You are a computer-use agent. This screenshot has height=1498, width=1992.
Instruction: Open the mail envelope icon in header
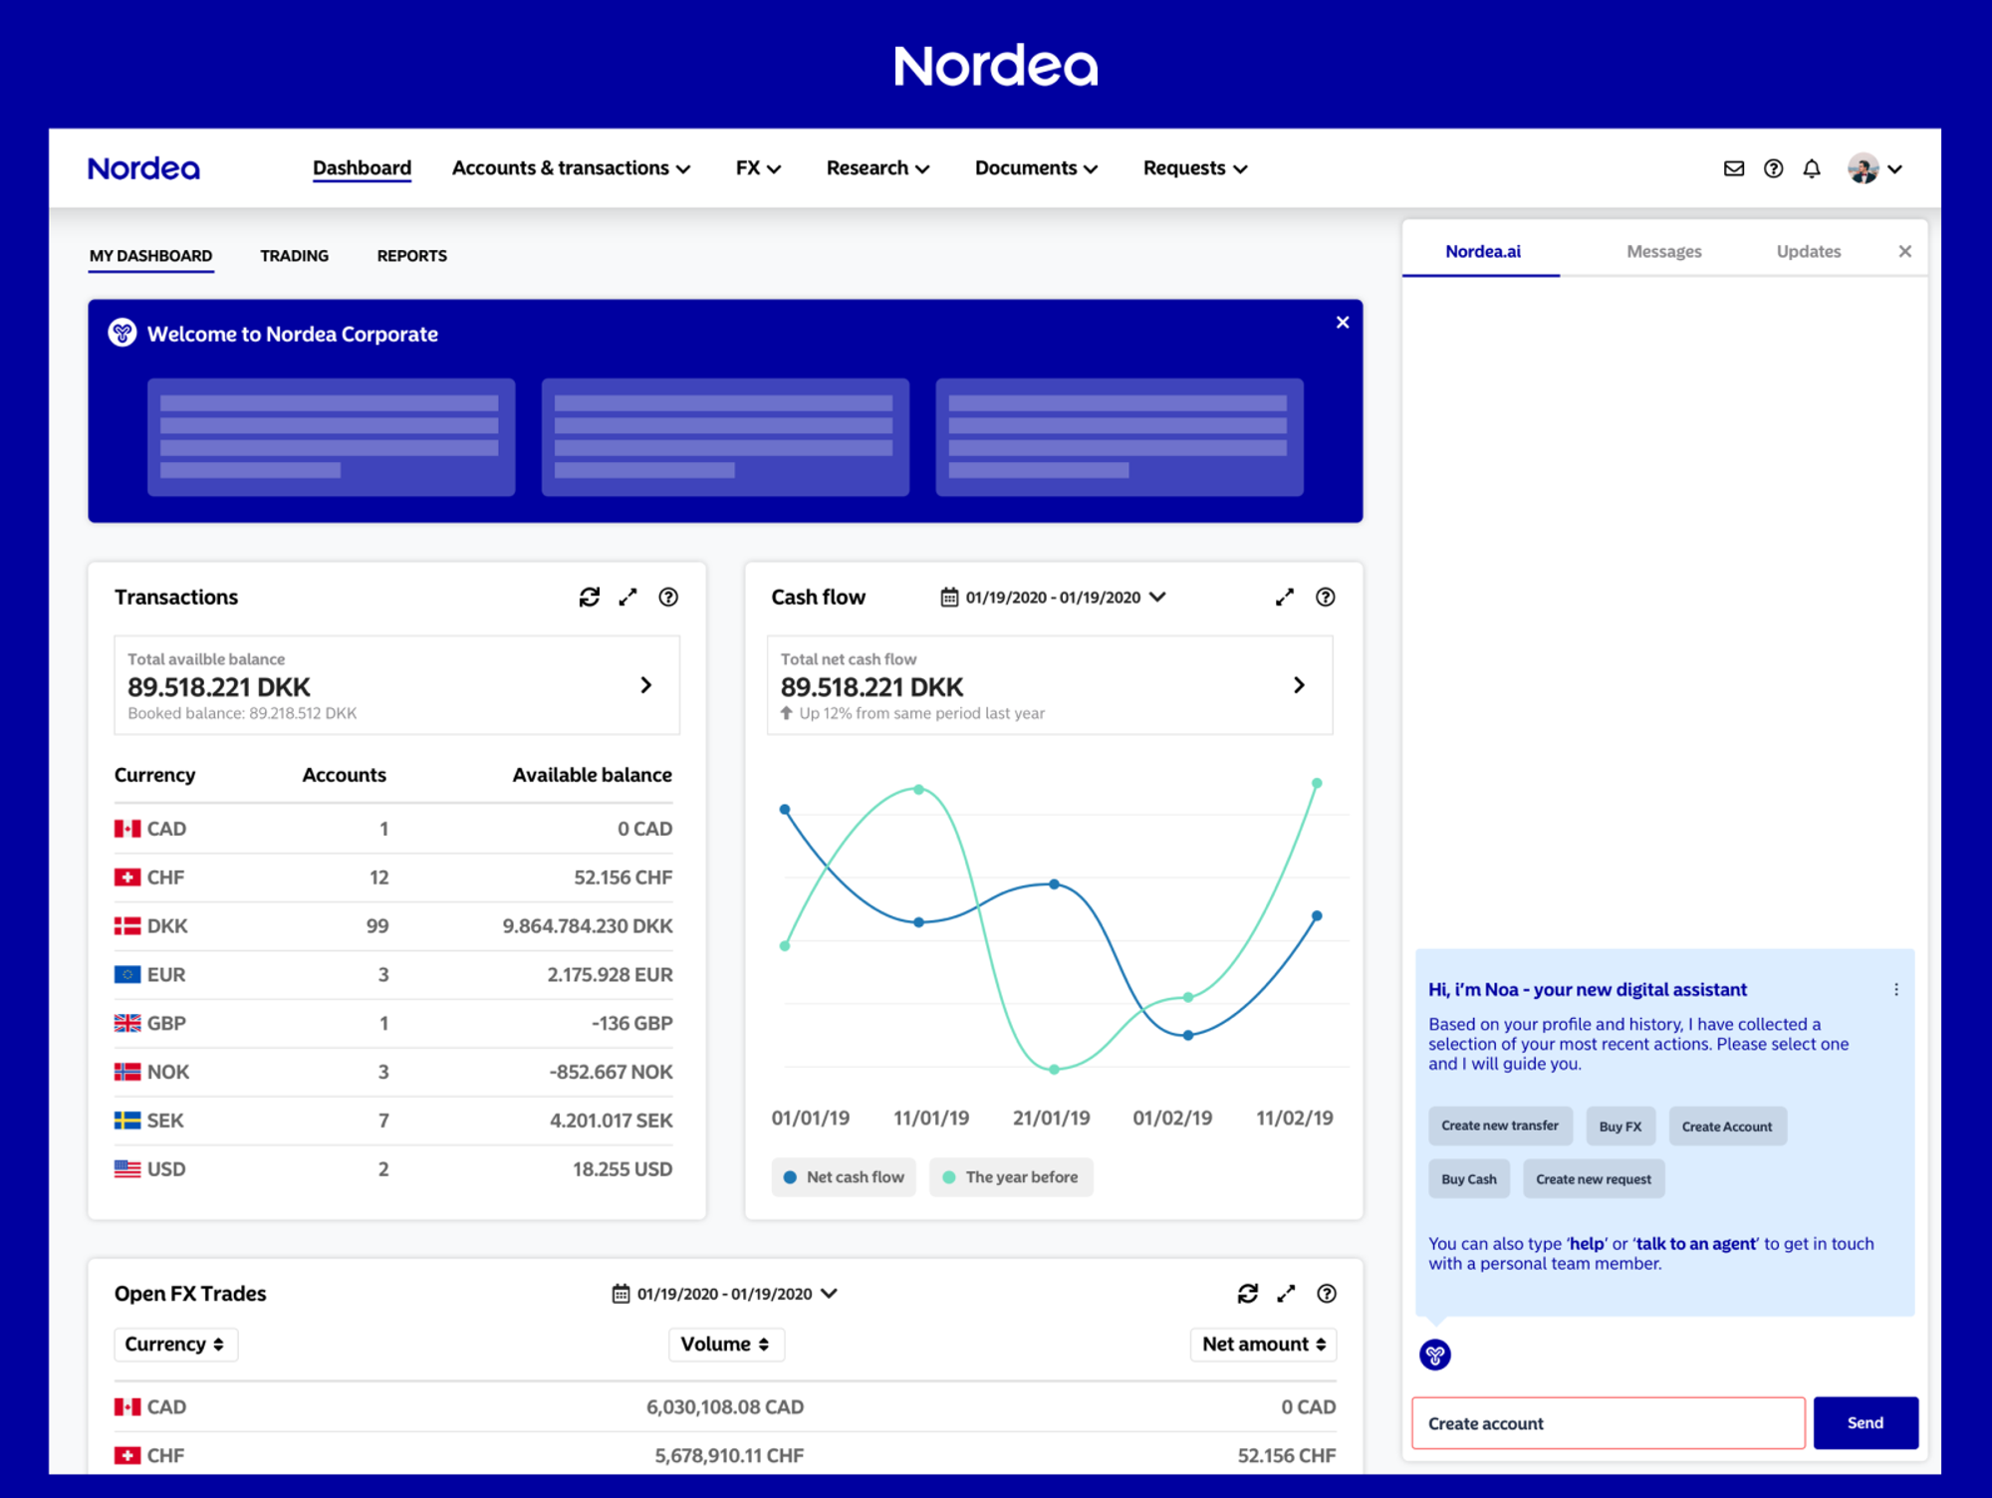(1734, 169)
